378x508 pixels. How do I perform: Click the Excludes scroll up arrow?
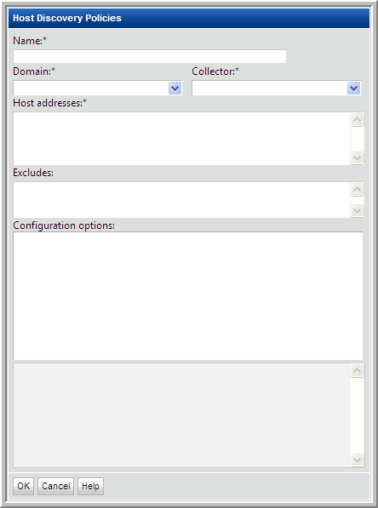(358, 190)
